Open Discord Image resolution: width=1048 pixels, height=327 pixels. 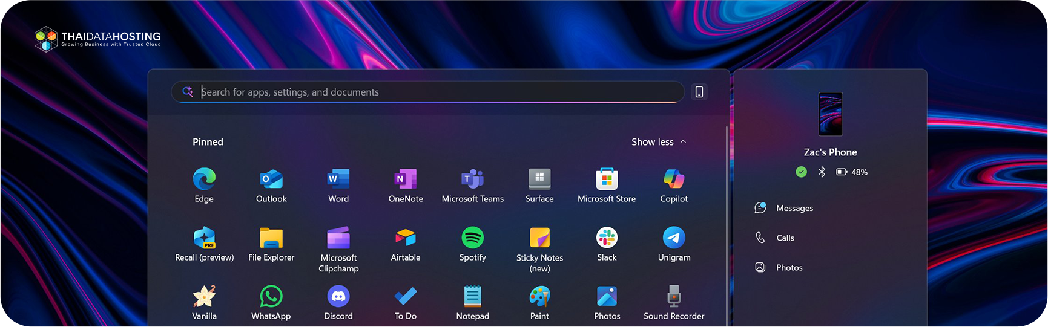(x=338, y=303)
